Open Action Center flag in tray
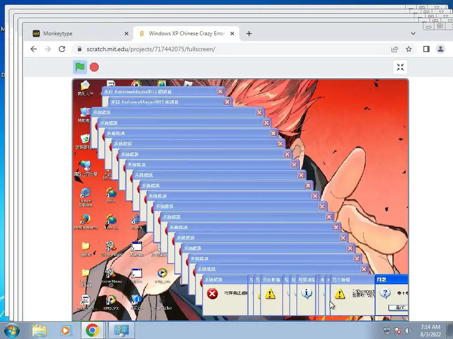 click(x=398, y=331)
